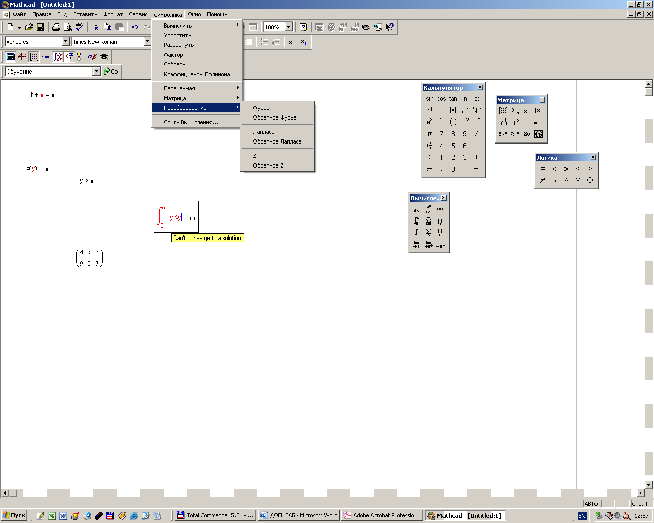
Task: Open a file with the folder icon
Action: [29, 27]
